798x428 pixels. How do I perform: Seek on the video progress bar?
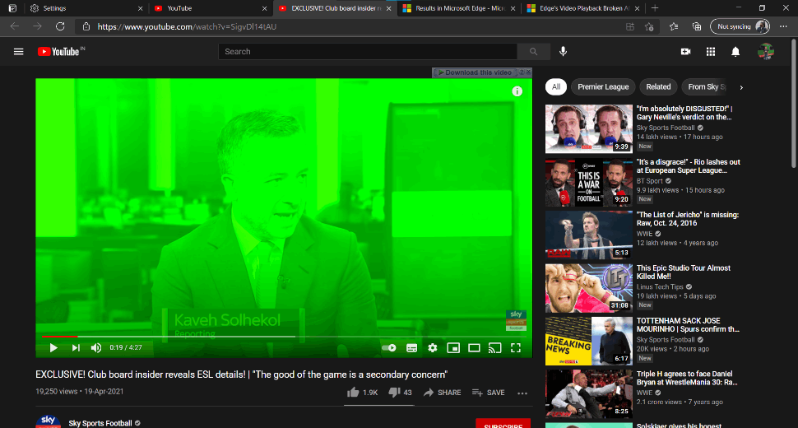coord(284,337)
